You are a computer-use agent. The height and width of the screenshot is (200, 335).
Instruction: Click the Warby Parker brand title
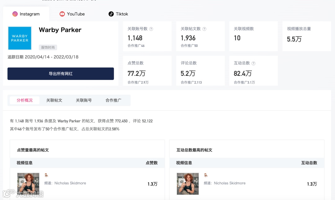(x=60, y=30)
